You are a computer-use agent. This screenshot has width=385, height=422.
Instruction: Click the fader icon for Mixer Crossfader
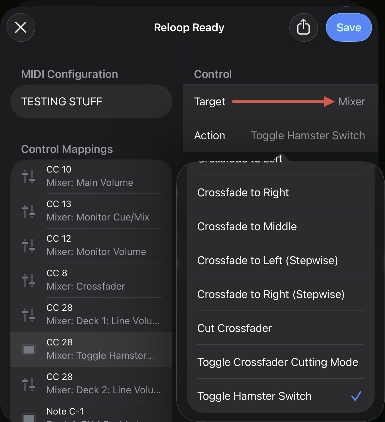point(29,280)
